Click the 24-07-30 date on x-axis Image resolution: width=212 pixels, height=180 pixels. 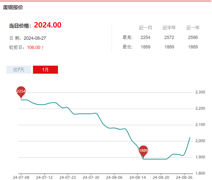[91, 177]
